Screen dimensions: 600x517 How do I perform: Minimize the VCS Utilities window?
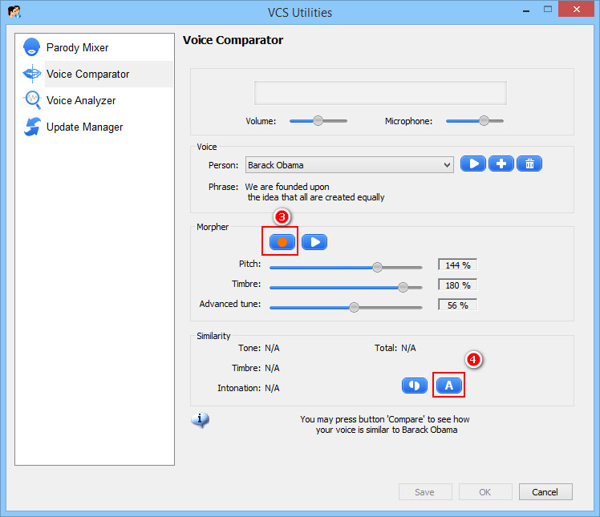pos(526,10)
